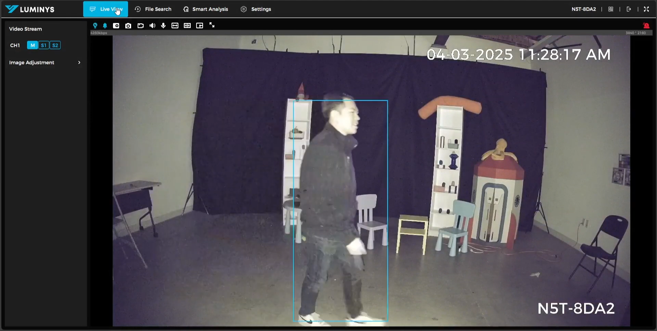Toggle the light bulb icon in toolbar
The width and height of the screenshot is (657, 331).
click(95, 26)
